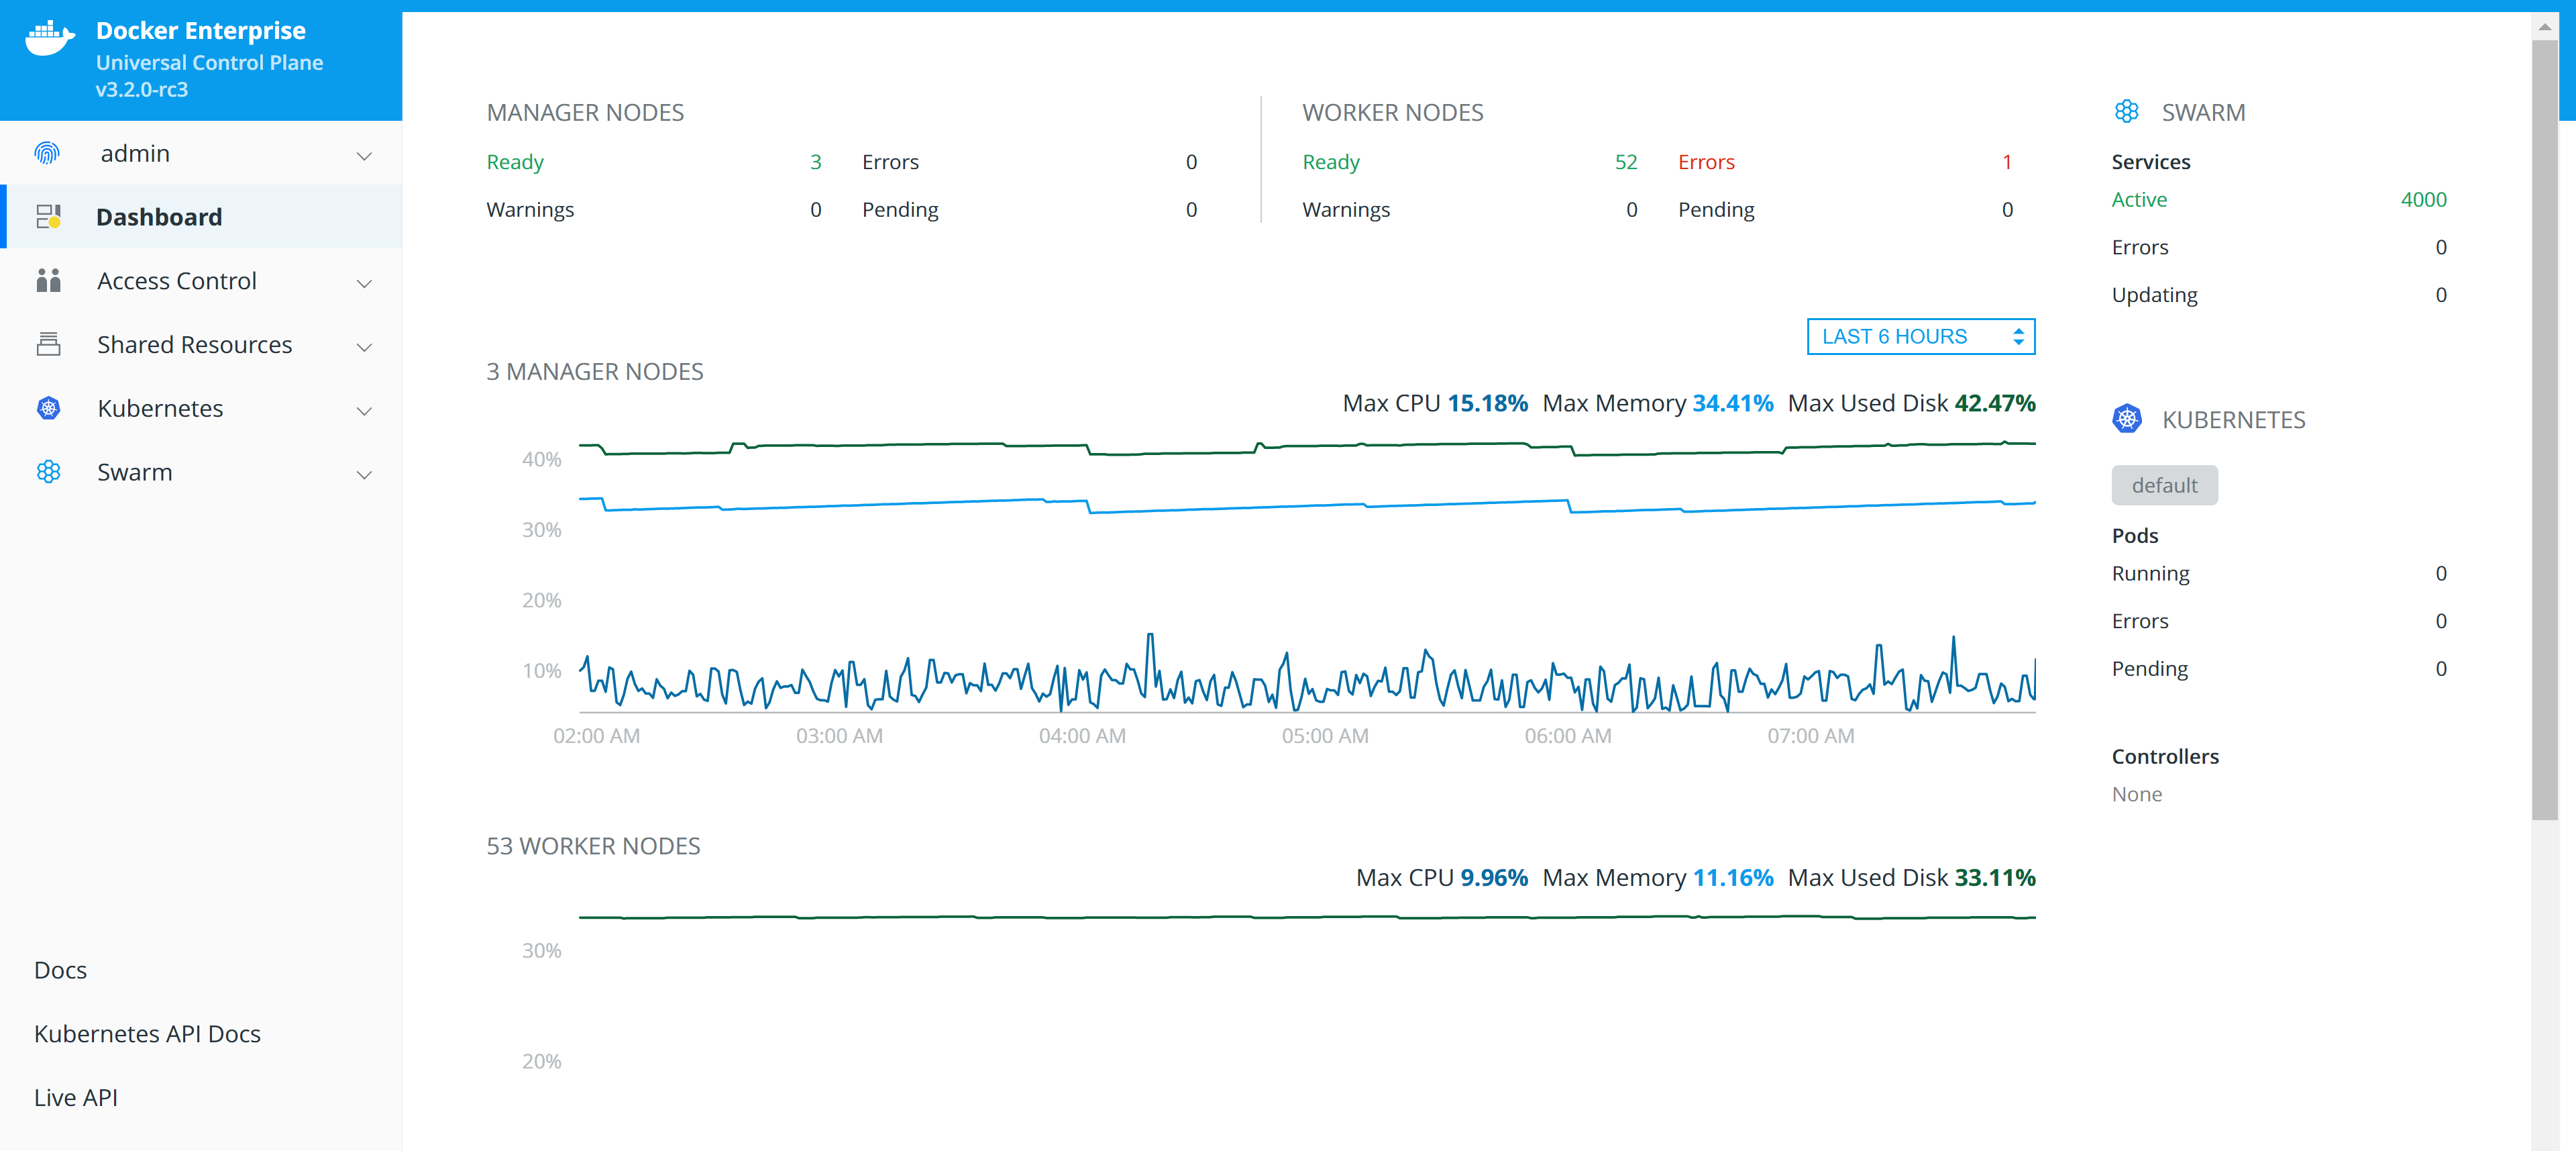
Task: Click the admin fingerprint icon
Action: [x=47, y=153]
